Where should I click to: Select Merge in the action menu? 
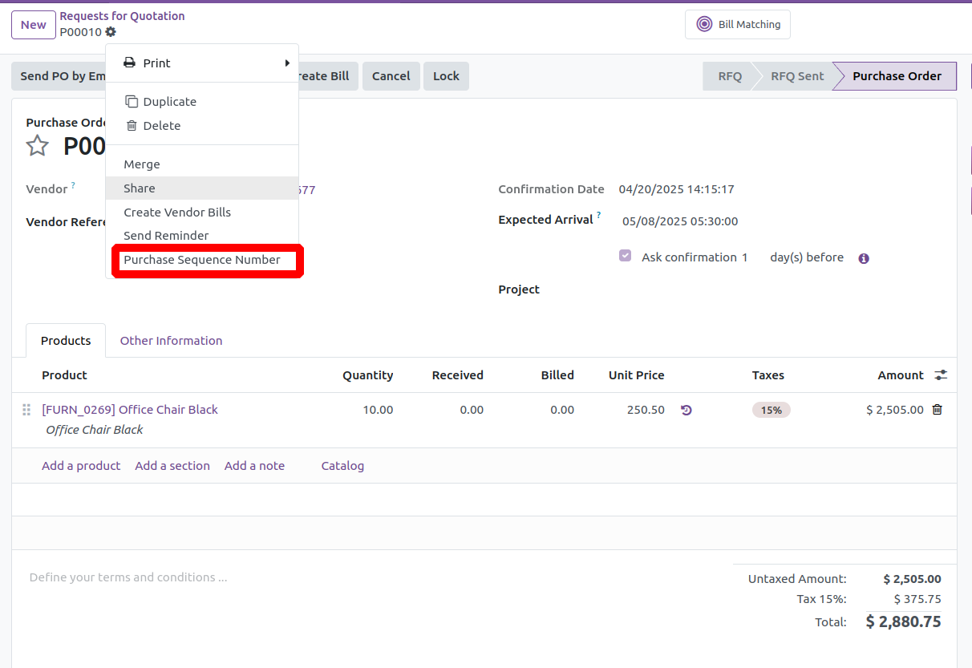coord(202,164)
